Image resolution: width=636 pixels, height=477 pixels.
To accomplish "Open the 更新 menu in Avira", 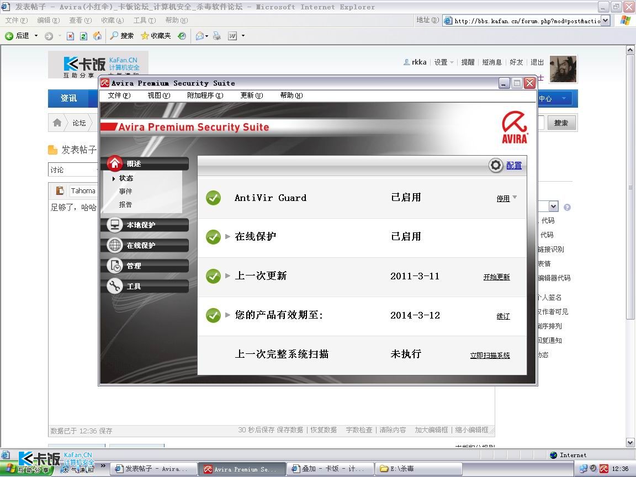I will (251, 96).
